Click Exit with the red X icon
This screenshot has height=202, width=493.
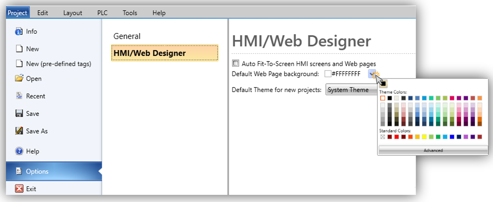point(25,189)
